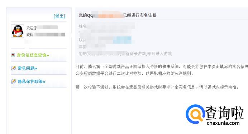Click the 身份证信息查询 person icon
248x134 pixels.
tap(13, 55)
